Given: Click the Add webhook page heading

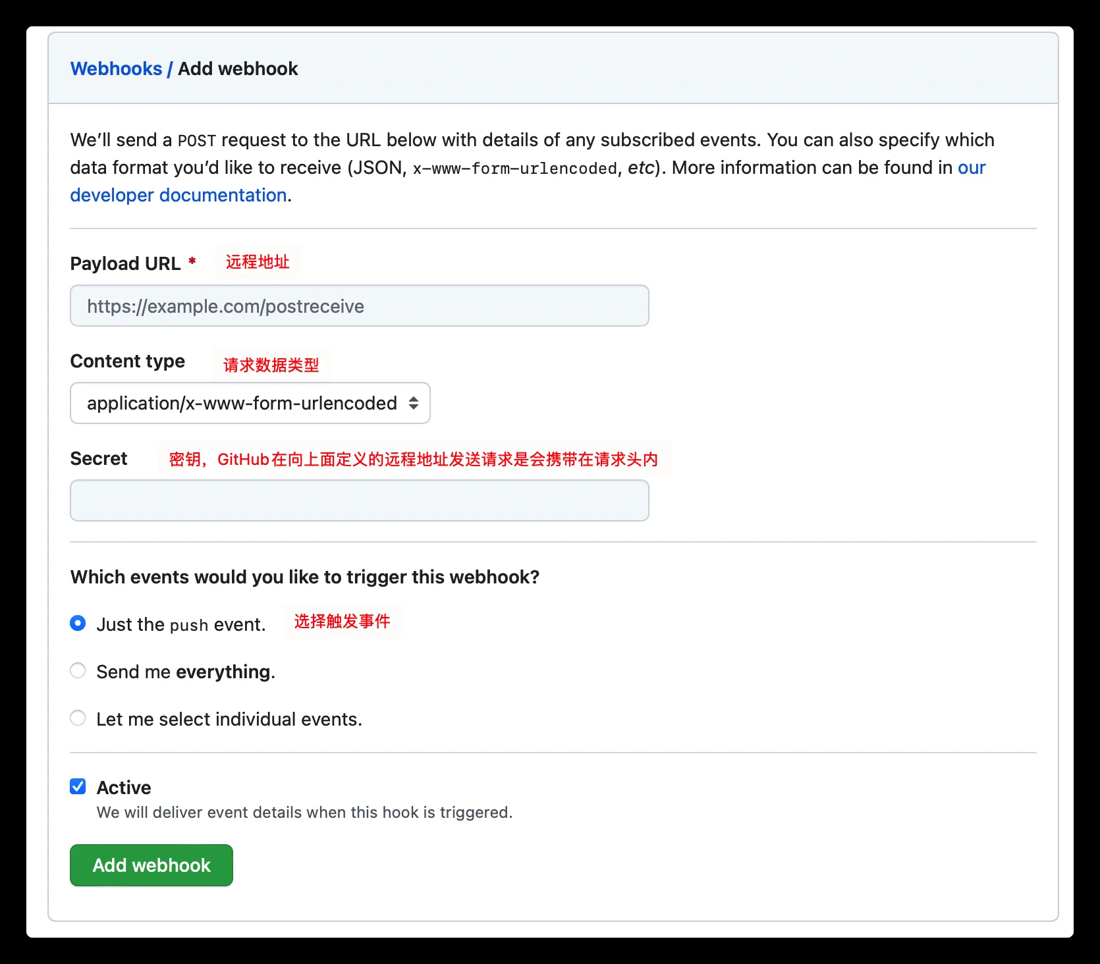Looking at the screenshot, I should tap(238, 68).
